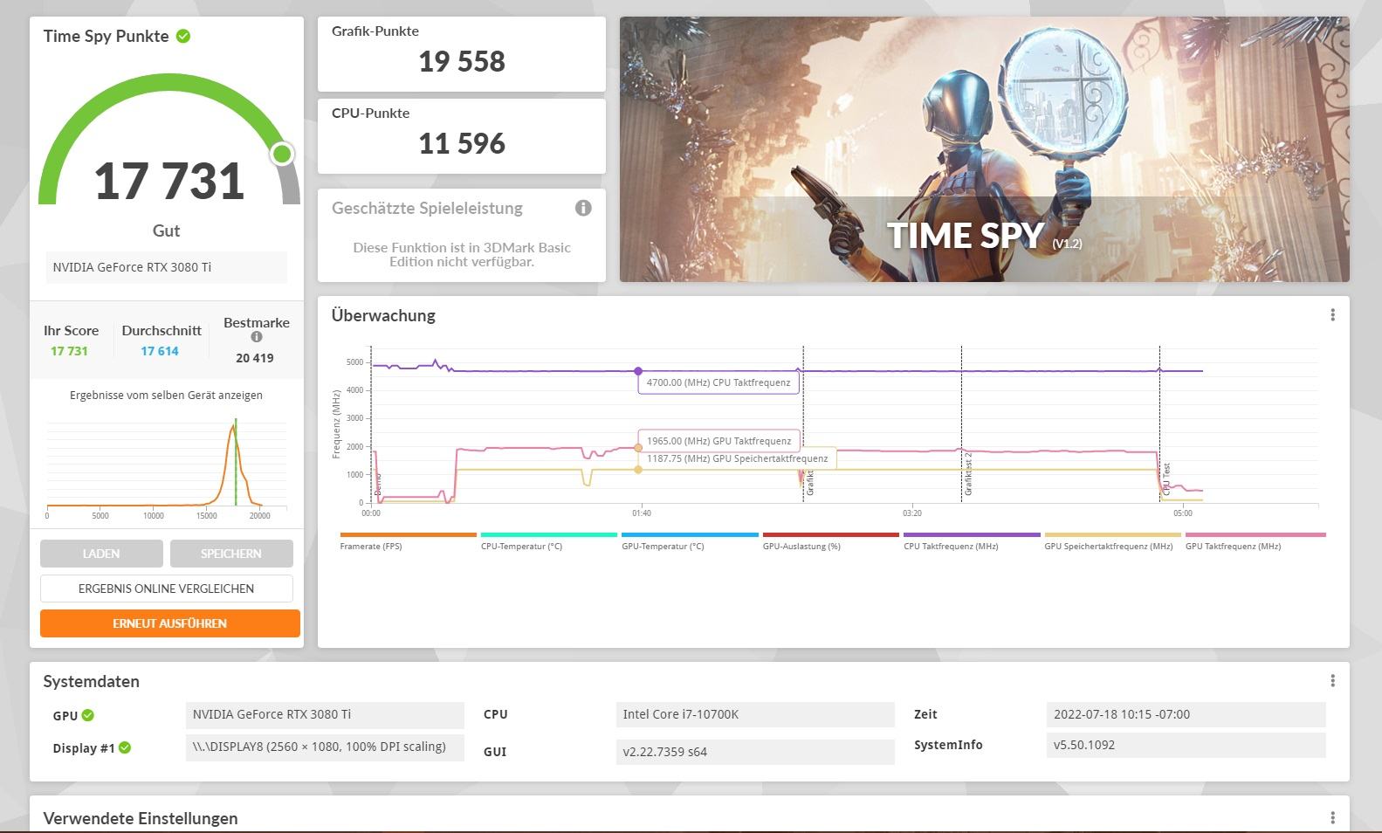Toggle Framerate (FPS) legend series
Image resolution: width=1382 pixels, height=833 pixels.
[408, 541]
